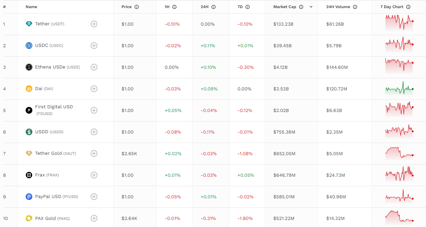The height and width of the screenshot is (227, 426).
Task: Sort the table by 1H column header
Action: [x=167, y=7]
